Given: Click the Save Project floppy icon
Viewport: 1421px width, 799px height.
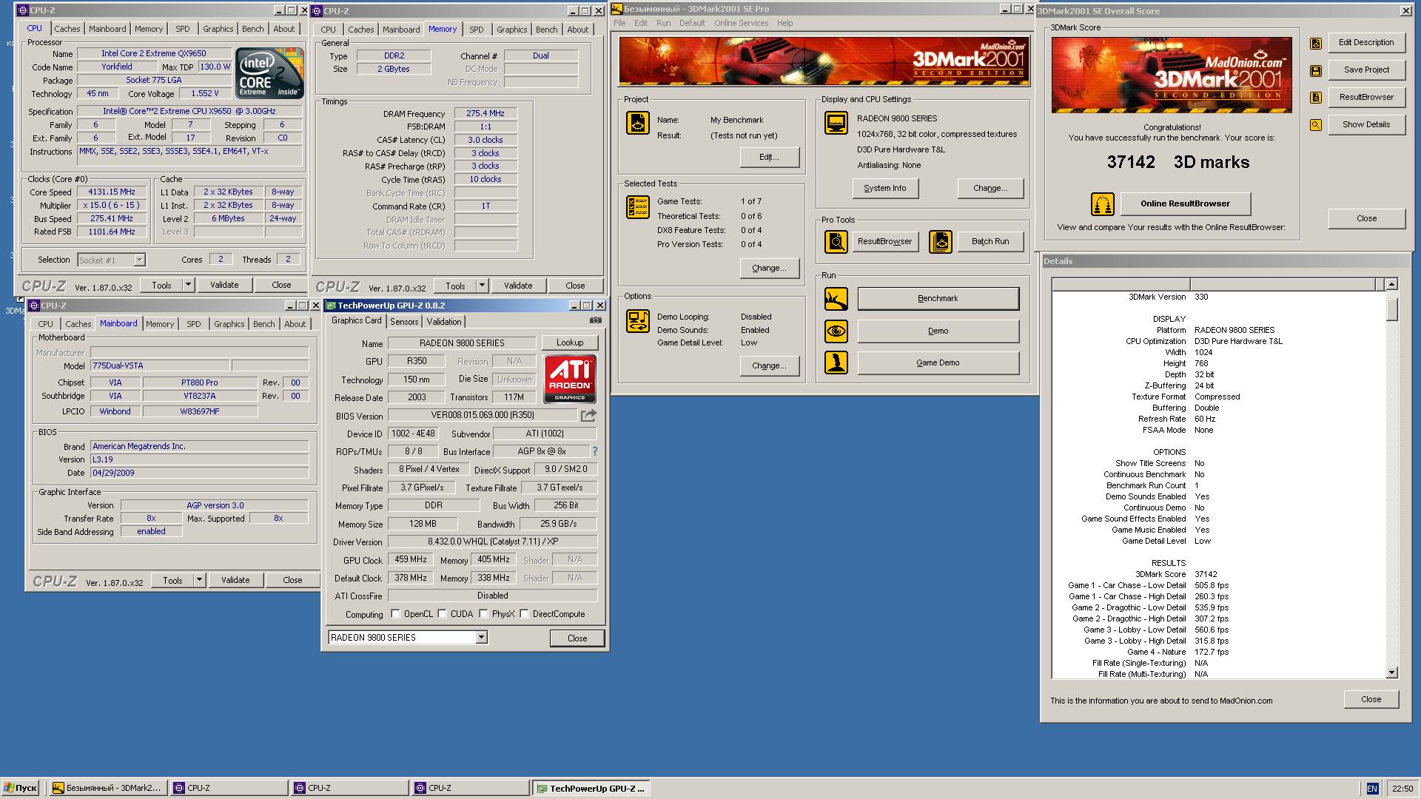Looking at the screenshot, I should pos(1315,70).
